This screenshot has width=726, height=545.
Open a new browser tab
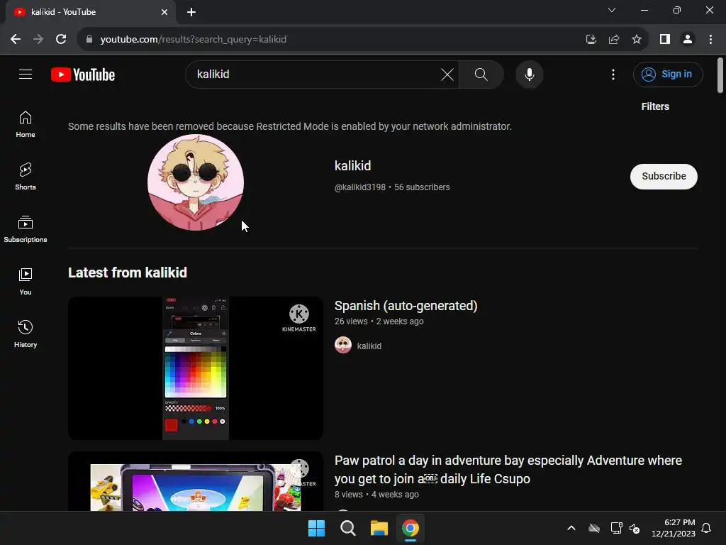coord(191,12)
